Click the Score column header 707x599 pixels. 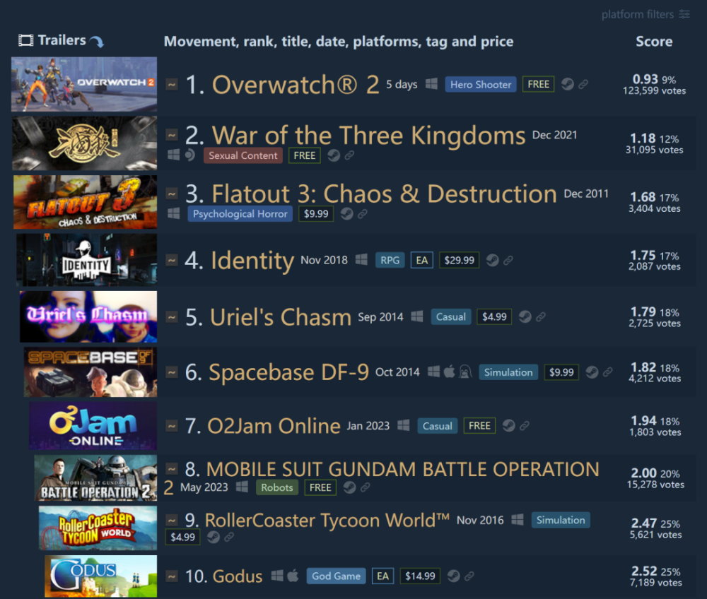pyautogui.click(x=654, y=42)
